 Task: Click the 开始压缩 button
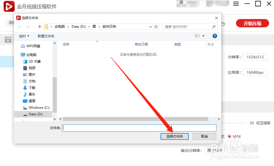(x=252, y=23)
